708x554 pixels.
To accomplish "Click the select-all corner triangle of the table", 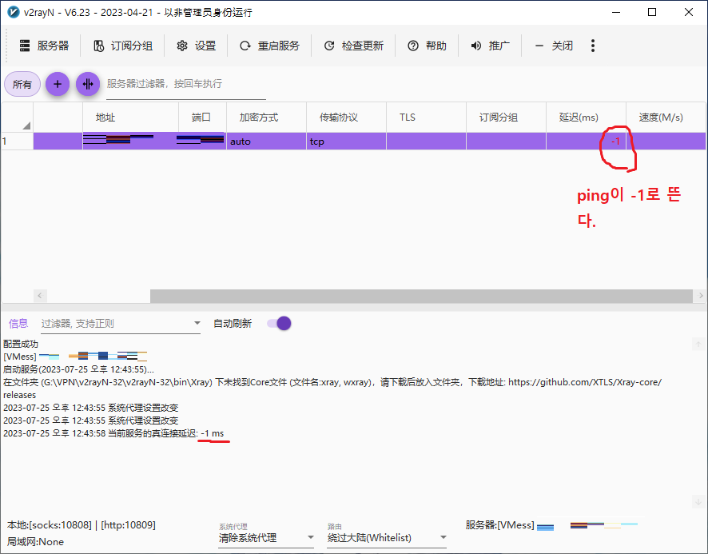I will [26, 126].
